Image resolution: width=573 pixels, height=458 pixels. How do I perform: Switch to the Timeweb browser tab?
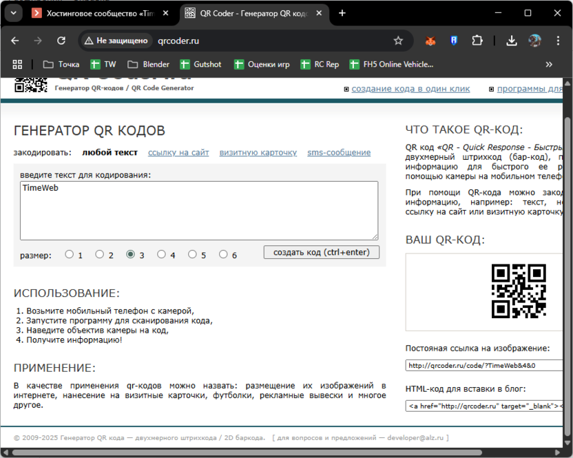pyautogui.click(x=96, y=12)
